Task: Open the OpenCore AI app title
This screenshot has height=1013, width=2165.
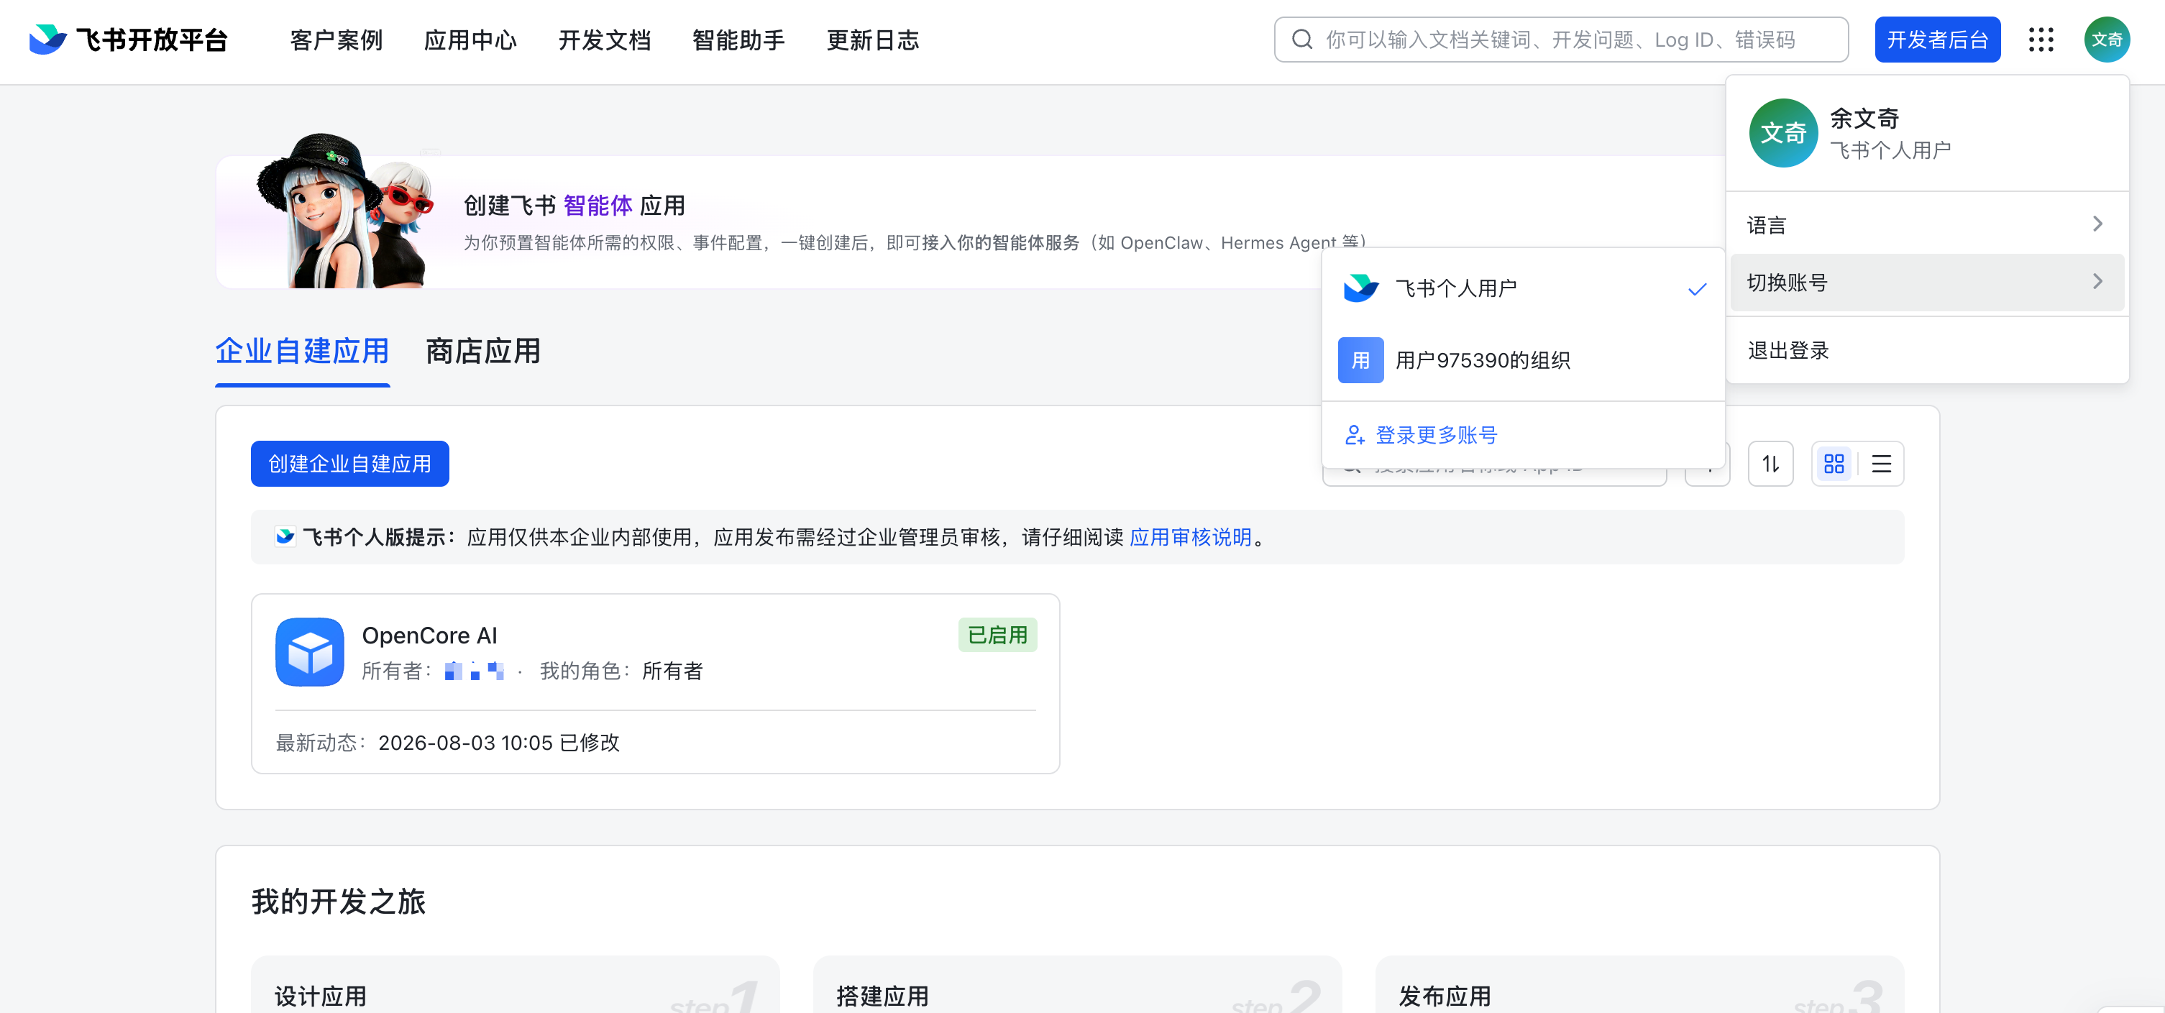Action: 429,635
